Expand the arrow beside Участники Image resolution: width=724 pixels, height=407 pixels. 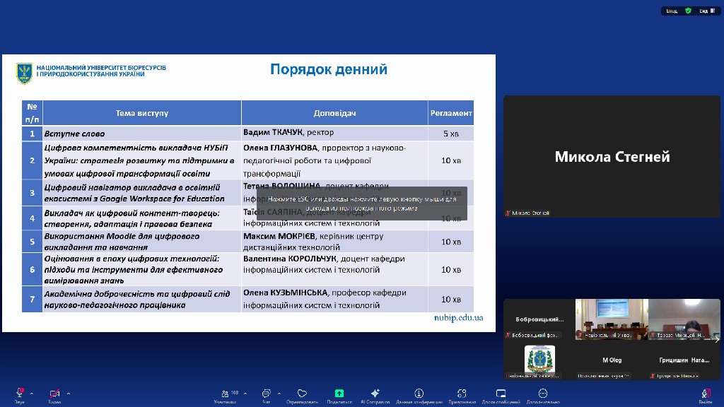245,394
